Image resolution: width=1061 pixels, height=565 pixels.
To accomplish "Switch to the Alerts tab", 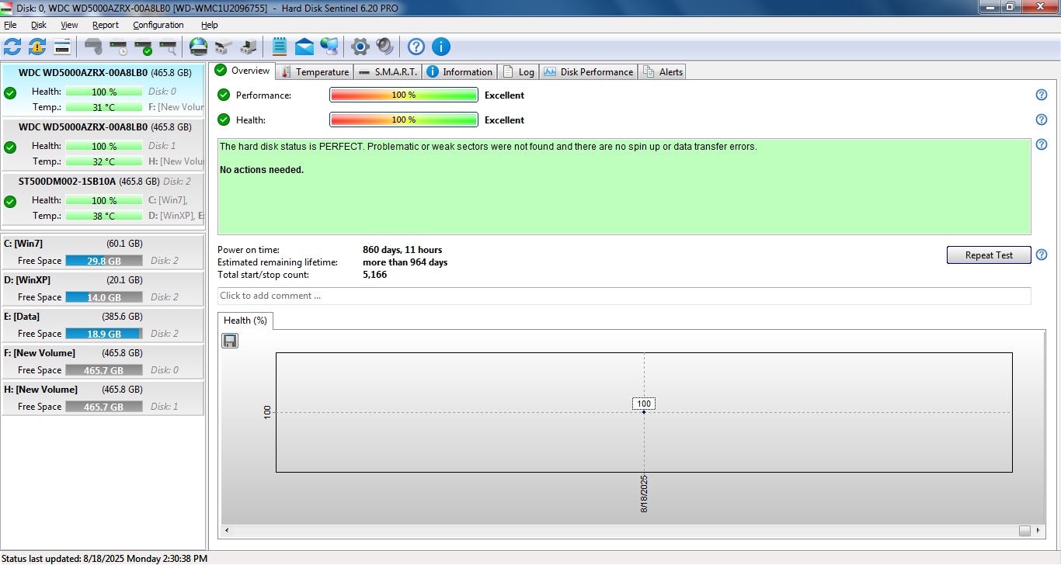I will (x=663, y=71).
